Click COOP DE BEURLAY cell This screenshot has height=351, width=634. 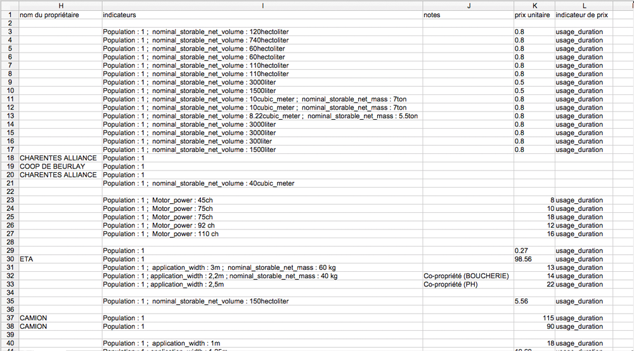tap(61, 167)
